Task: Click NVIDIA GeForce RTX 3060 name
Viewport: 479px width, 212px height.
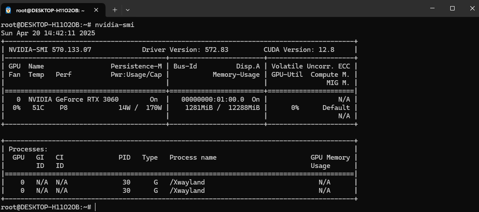Action: pyautogui.click(x=73, y=99)
